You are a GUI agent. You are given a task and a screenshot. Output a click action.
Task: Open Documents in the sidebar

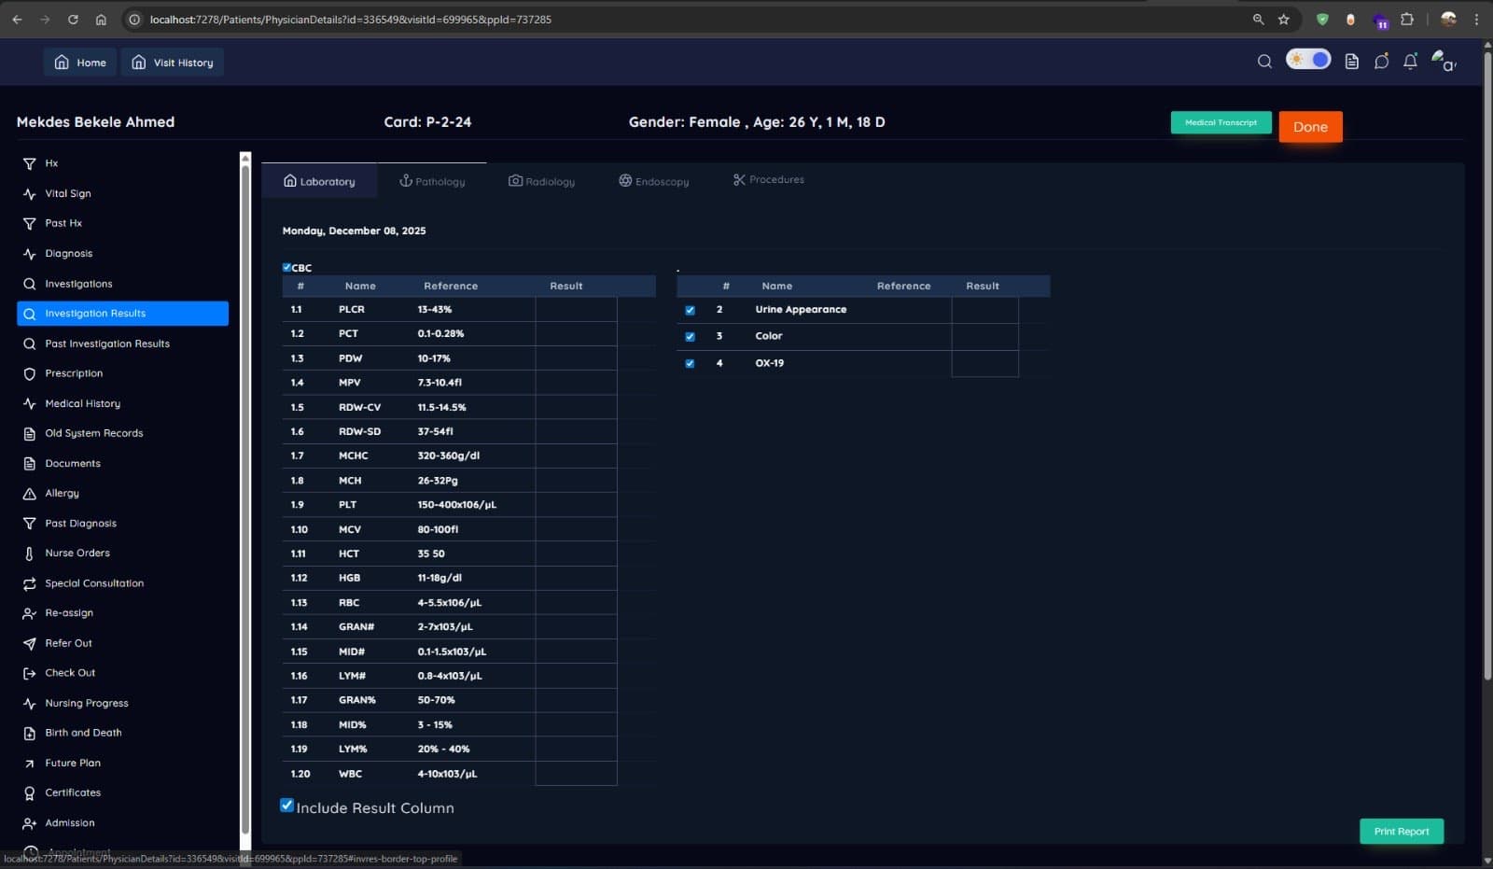[x=122, y=463]
